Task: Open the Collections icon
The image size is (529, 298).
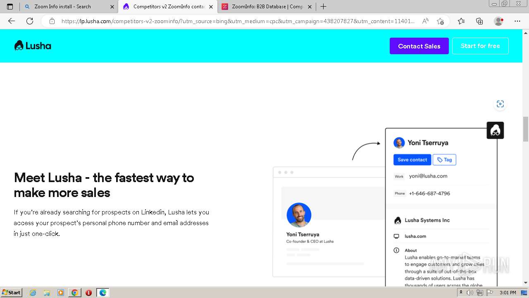Action: tap(479, 21)
